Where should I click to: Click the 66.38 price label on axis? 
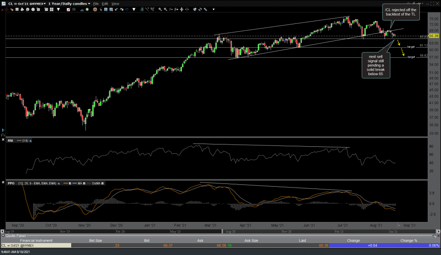point(433,36)
